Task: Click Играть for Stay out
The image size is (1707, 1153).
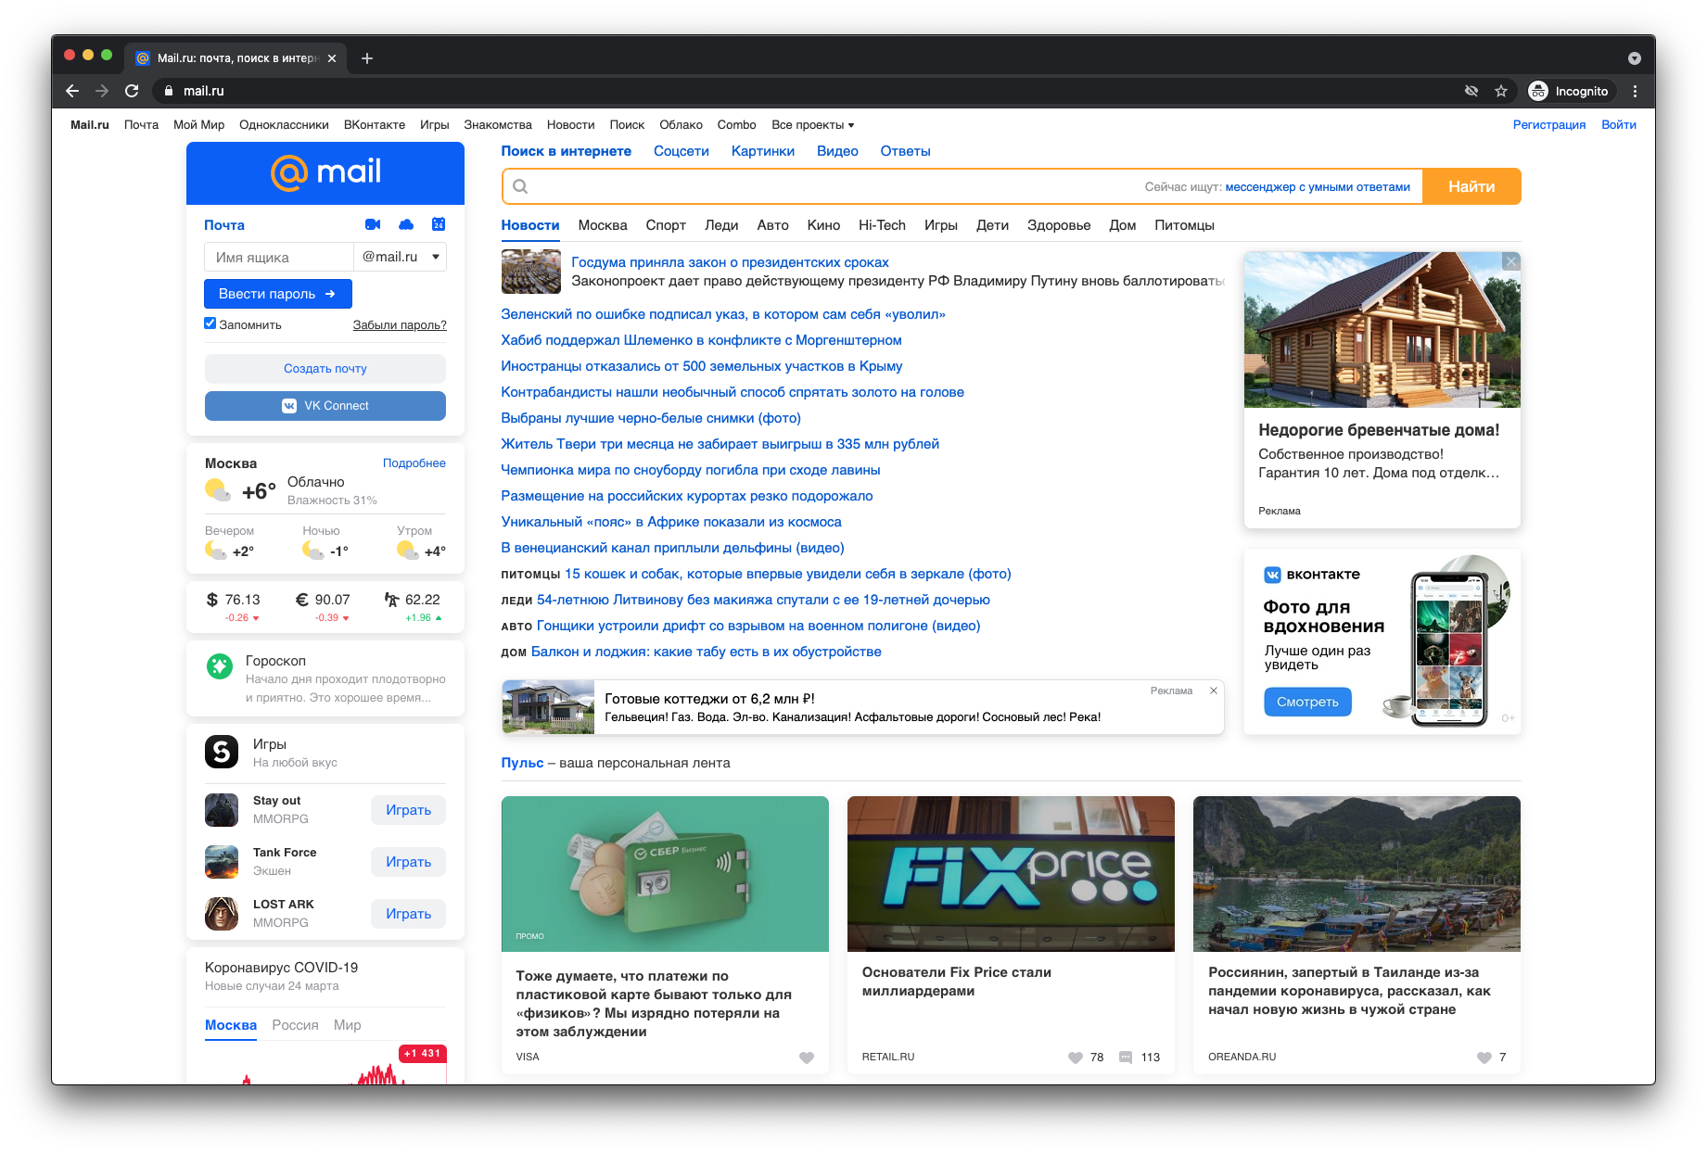Action: (409, 810)
